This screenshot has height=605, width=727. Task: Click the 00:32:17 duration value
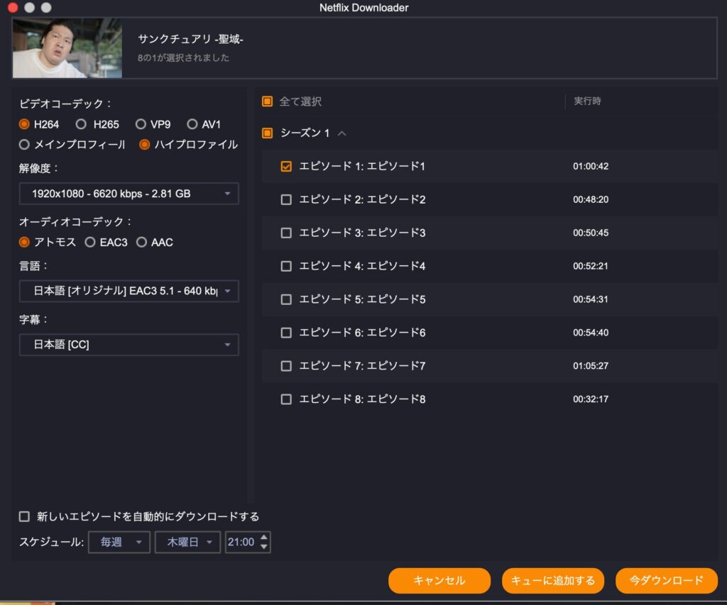pyautogui.click(x=591, y=399)
